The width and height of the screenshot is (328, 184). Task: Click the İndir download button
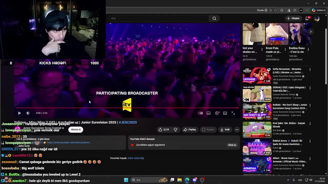[x=225, y=130]
